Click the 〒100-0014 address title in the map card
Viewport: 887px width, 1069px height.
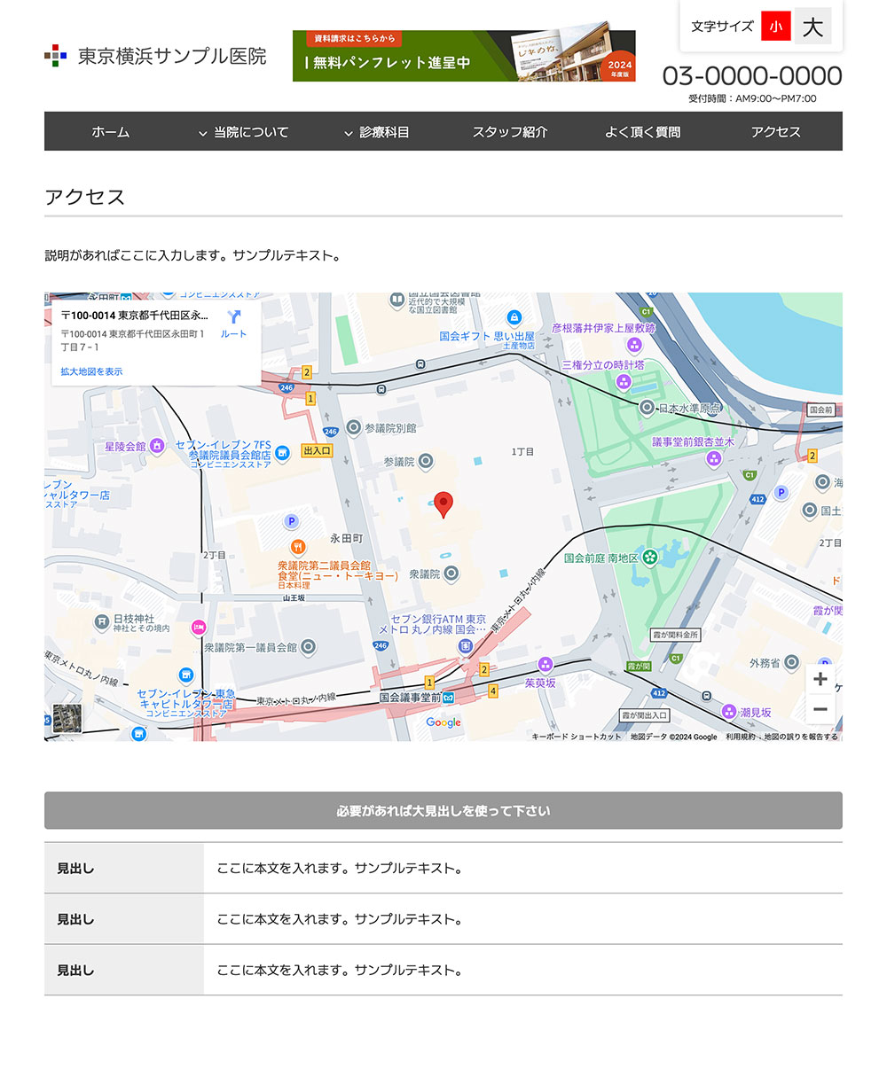point(134,316)
